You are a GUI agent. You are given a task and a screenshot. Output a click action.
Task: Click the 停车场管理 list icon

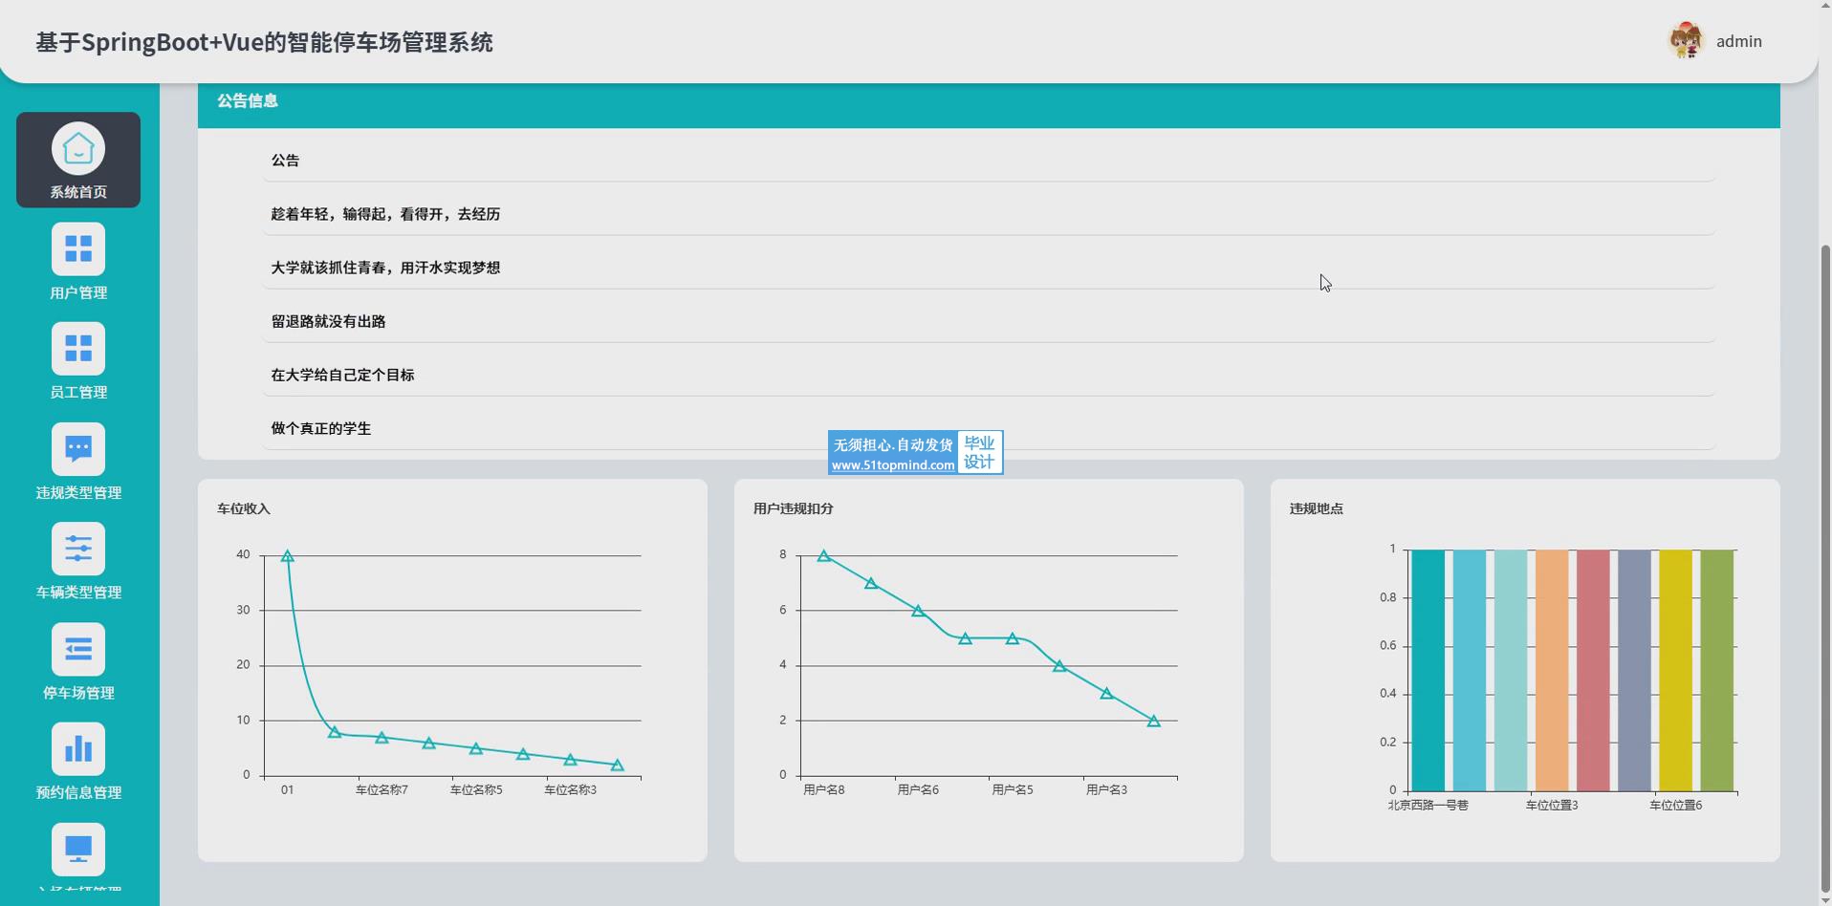coord(78,650)
